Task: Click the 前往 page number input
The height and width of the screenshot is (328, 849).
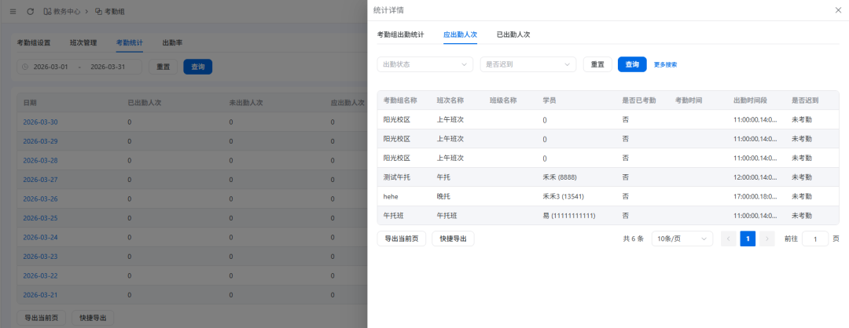Action: [x=814, y=239]
